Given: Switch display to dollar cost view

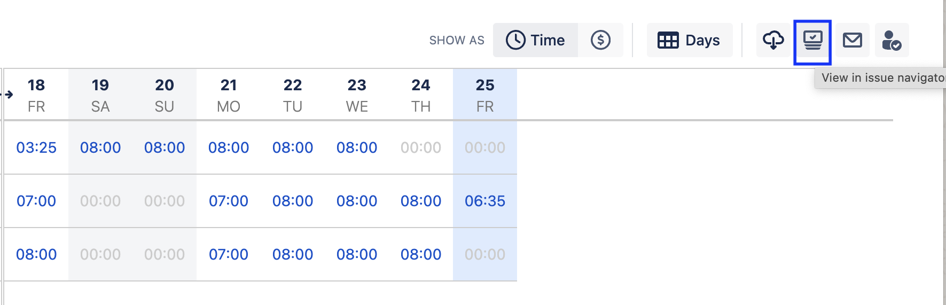Looking at the screenshot, I should [x=600, y=40].
